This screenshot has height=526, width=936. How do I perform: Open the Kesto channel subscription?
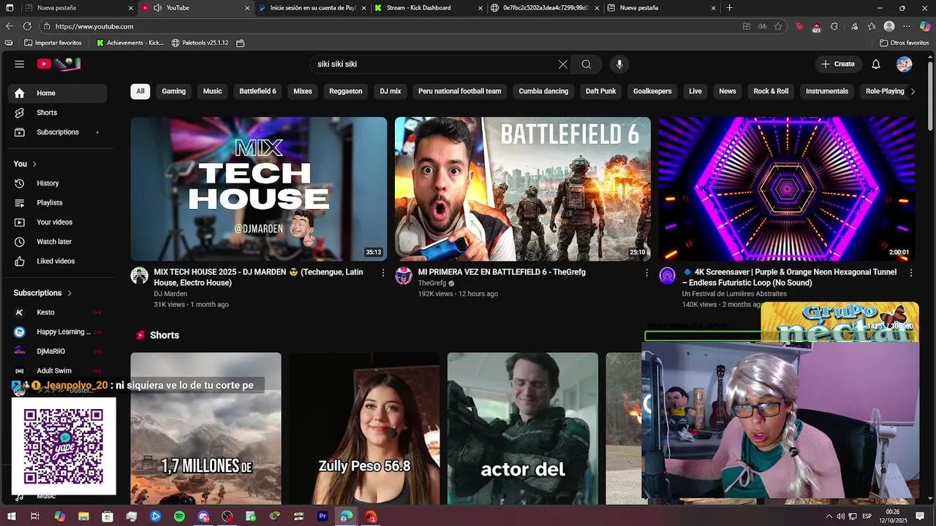(x=58, y=312)
